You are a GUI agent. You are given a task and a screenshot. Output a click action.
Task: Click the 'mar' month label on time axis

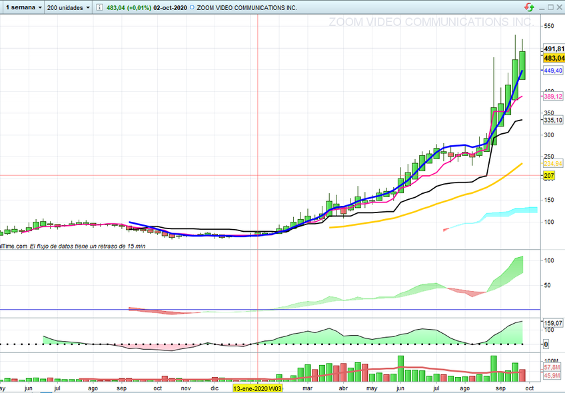[307, 388]
